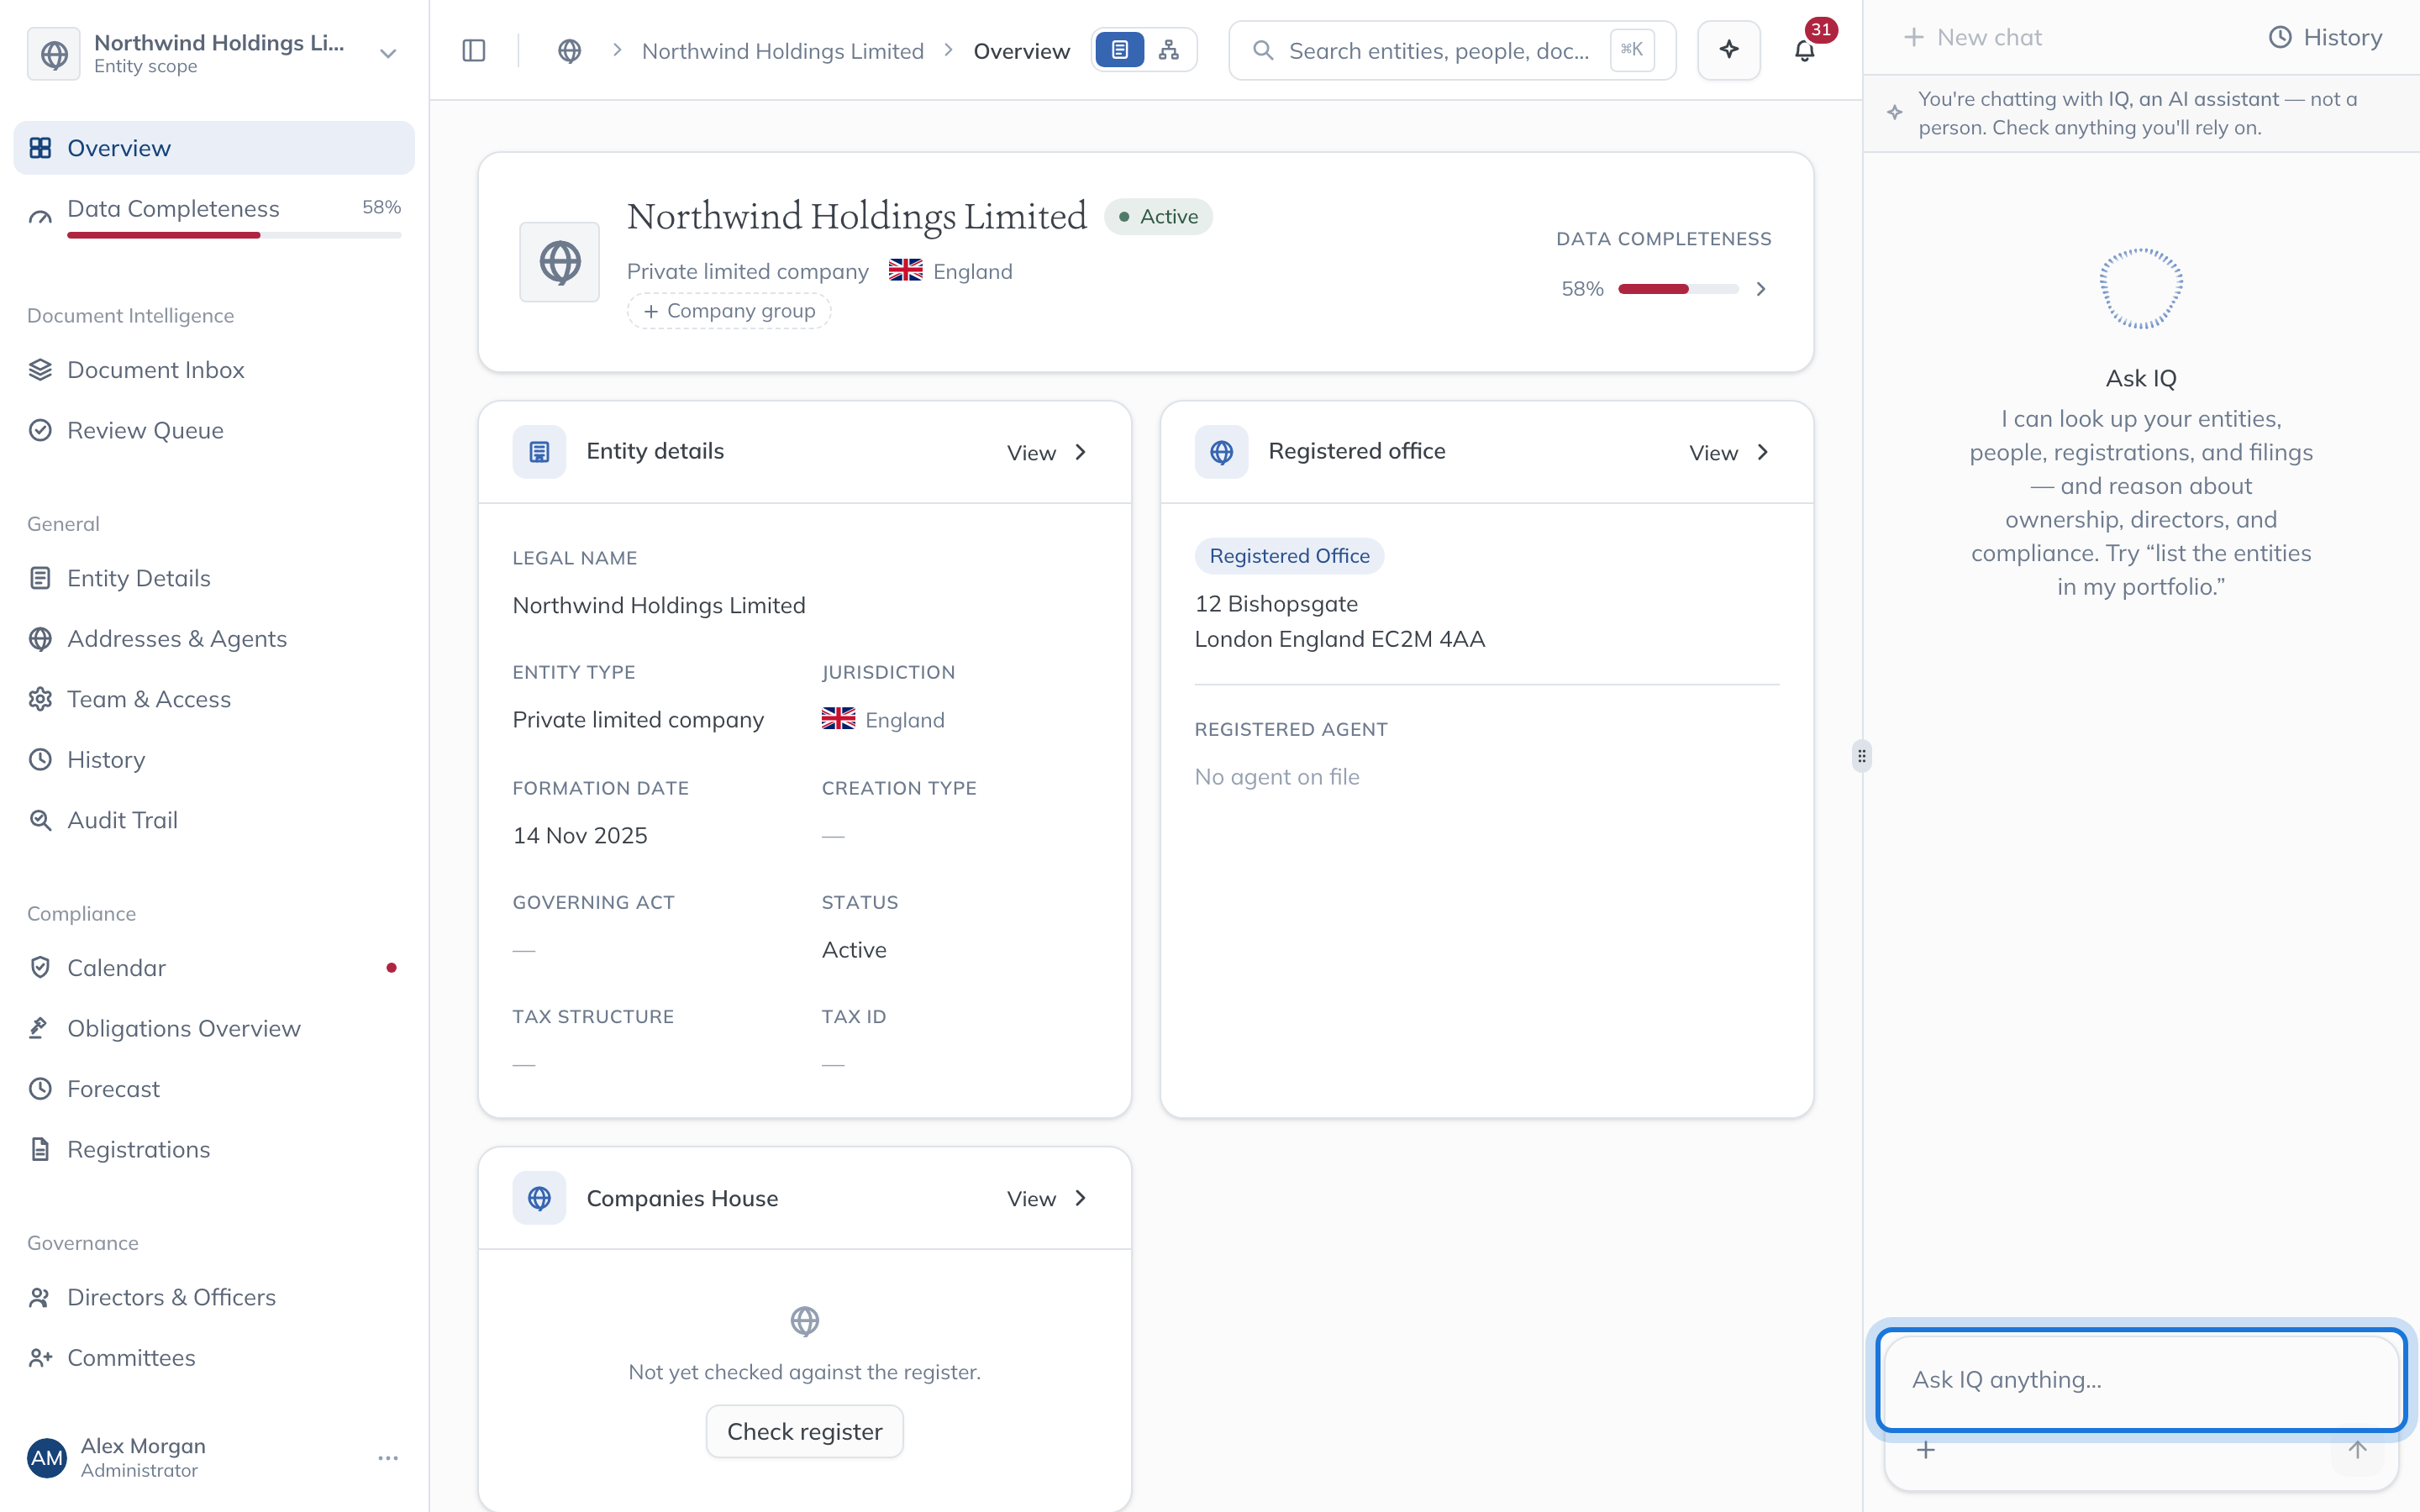
Task: Click the Obligations Overview gavel icon
Action: click(40, 1028)
